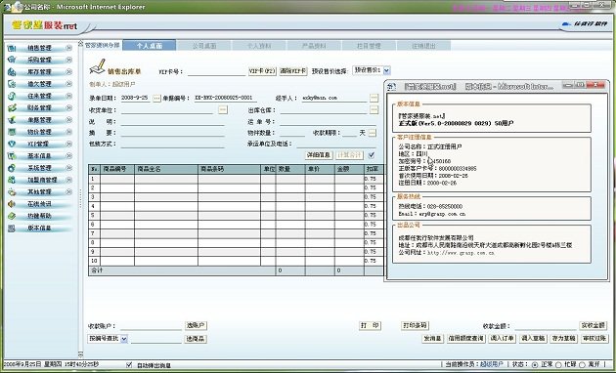Open 物价管理 sidebar icon

12,132
